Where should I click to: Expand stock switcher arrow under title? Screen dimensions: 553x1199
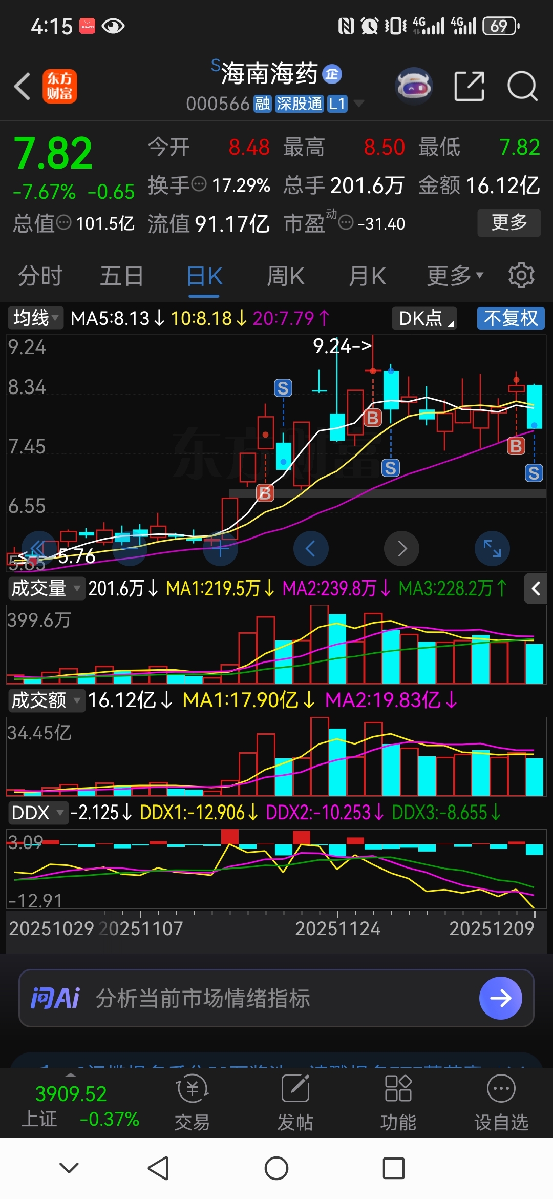(x=359, y=104)
